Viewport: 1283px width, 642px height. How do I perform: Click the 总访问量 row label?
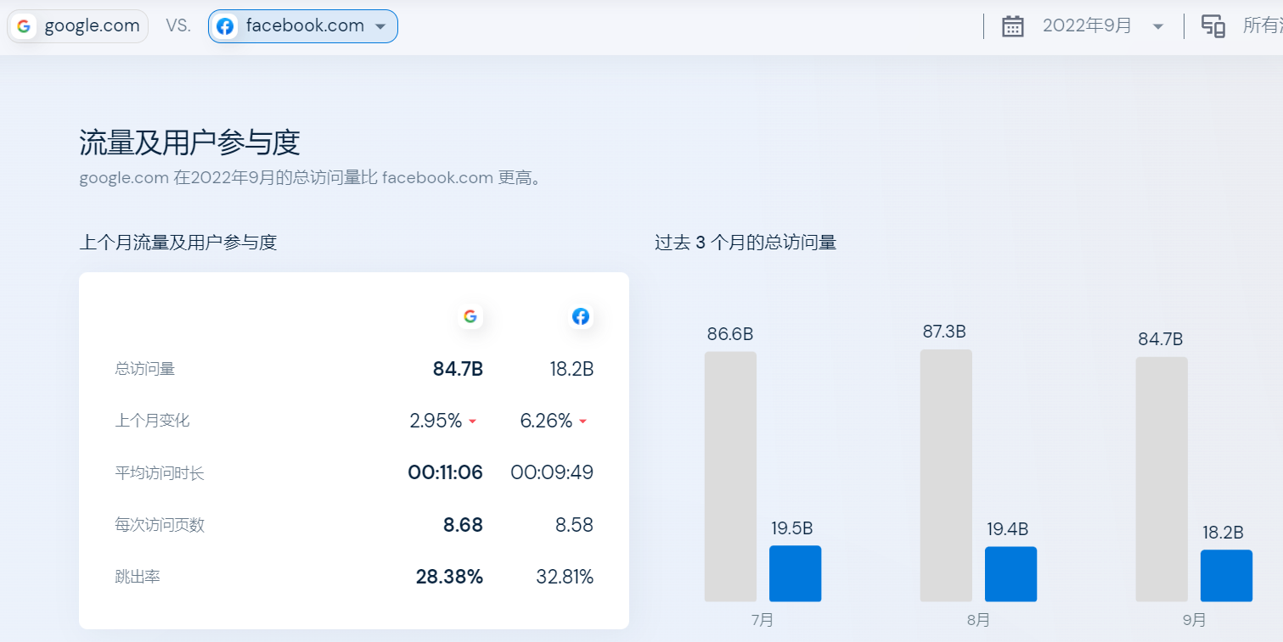pos(145,369)
